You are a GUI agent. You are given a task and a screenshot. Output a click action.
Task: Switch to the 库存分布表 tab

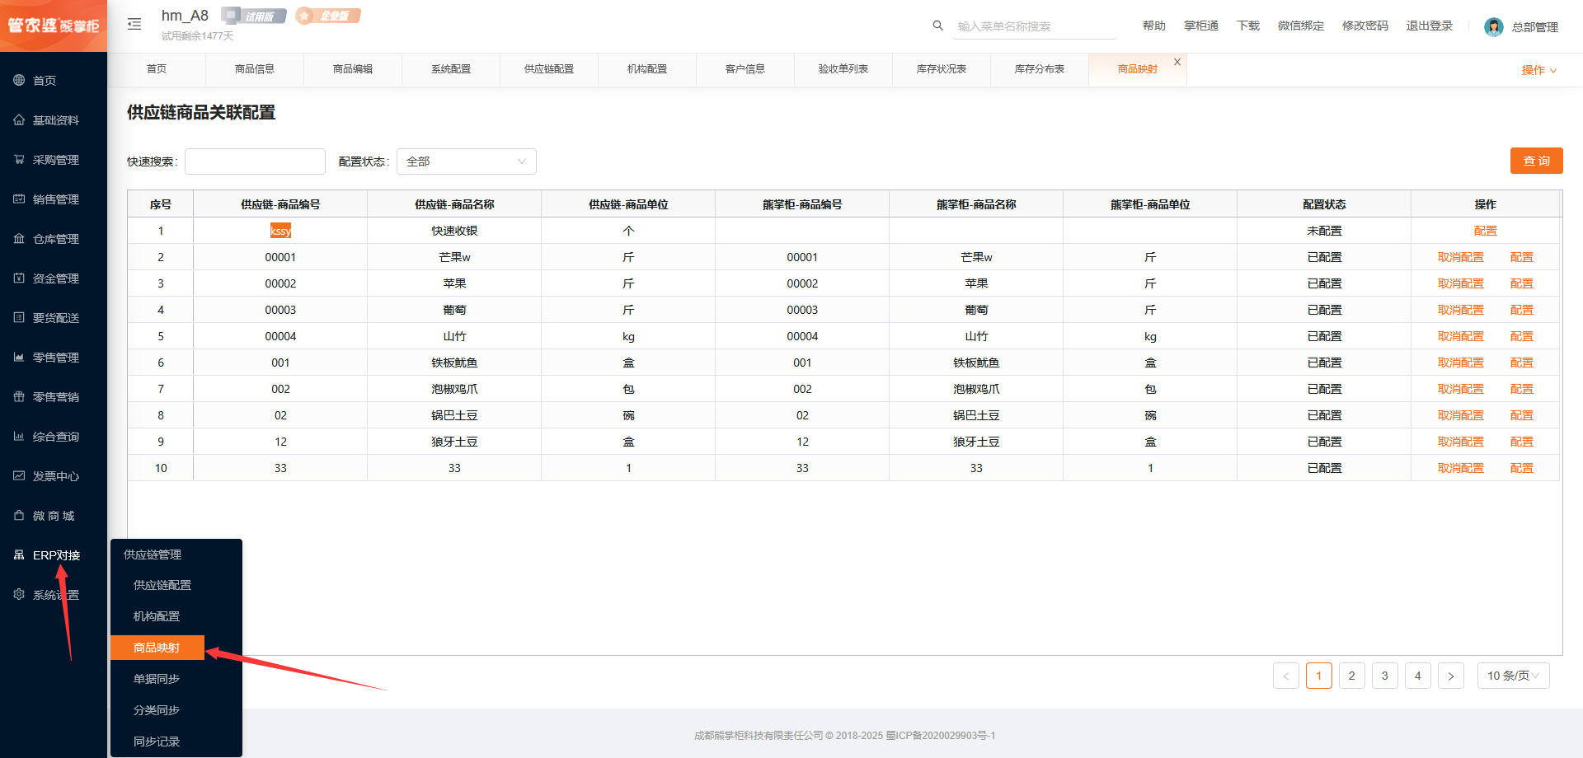point(1040,69)
